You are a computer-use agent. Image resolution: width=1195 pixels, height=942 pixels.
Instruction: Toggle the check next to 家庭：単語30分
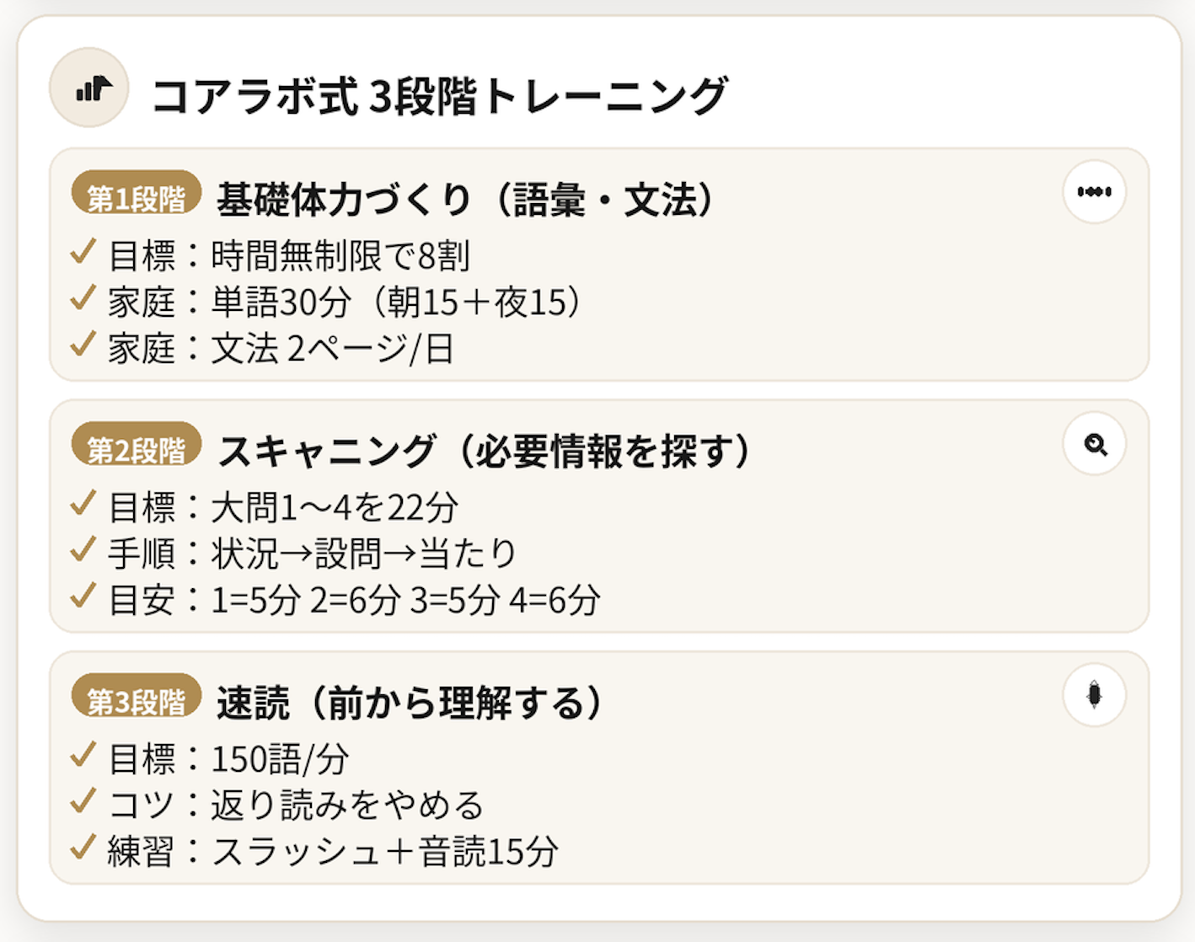(x=83, y=298)
